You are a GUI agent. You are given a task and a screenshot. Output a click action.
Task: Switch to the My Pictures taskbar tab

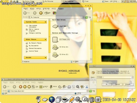48,1
